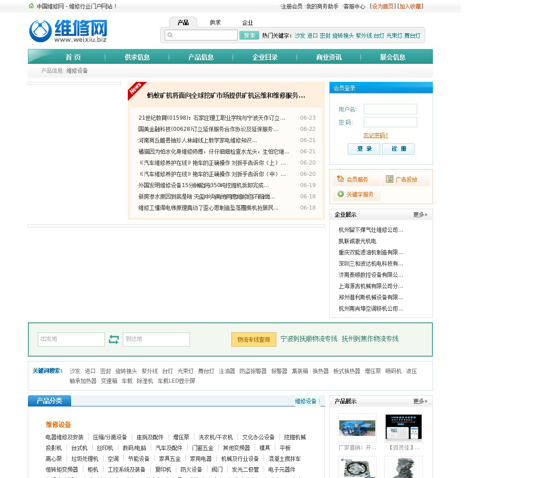Click the 物流专线查询 button
Screen dimensions: 540x478
pos(254,340)
